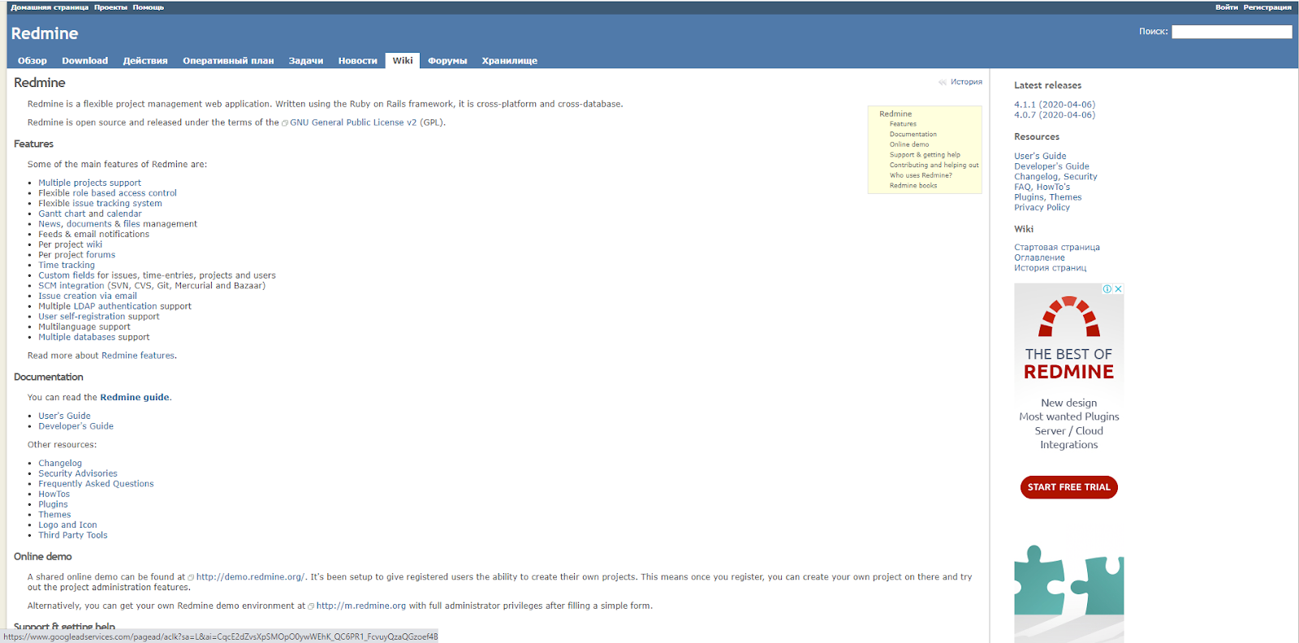Image resolution: width=1299 pixels, height=643 pixels.
Task: Open Redmine features link
Action: [138, 356]
